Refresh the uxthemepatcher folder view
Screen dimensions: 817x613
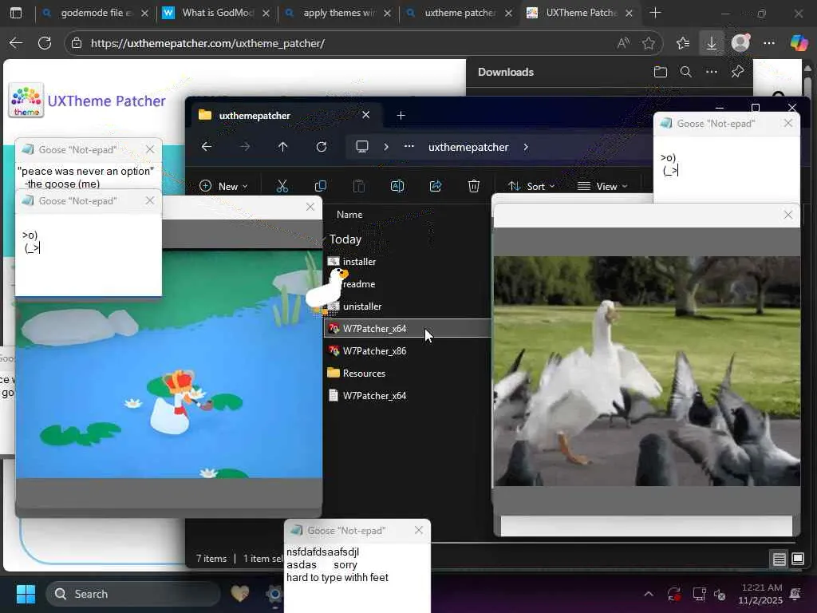pyautogui.click(x=322, y=147)
